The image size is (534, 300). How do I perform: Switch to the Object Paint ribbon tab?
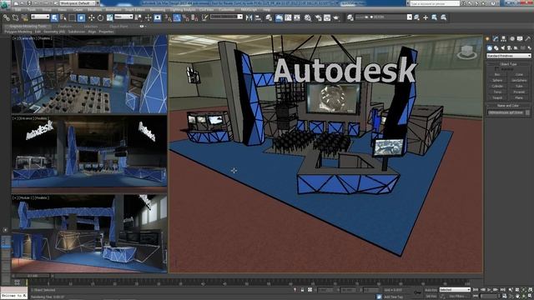118,26
